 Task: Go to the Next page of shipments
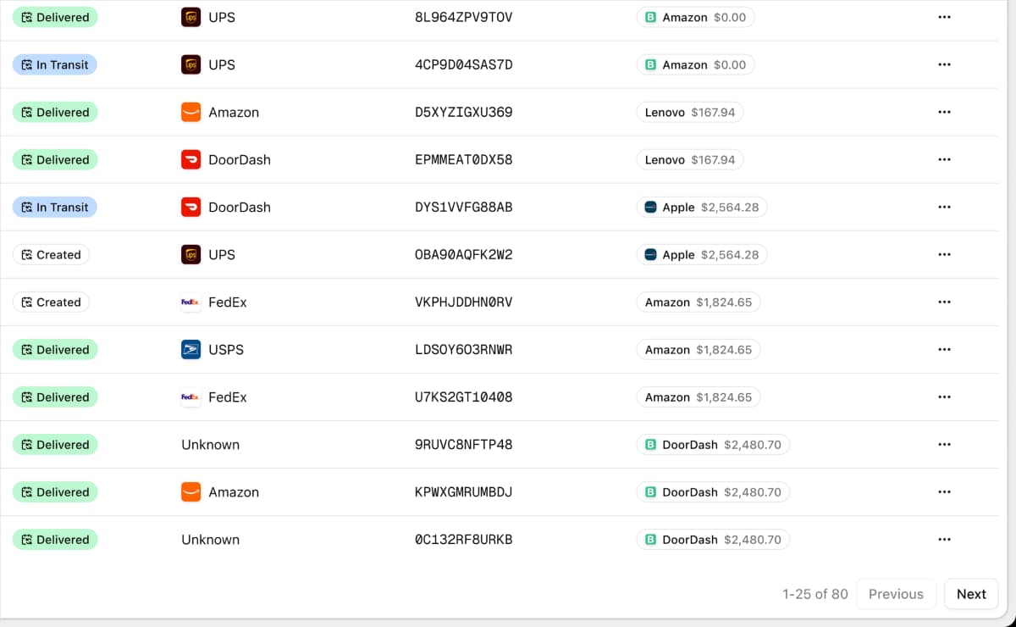pos(970,594)
